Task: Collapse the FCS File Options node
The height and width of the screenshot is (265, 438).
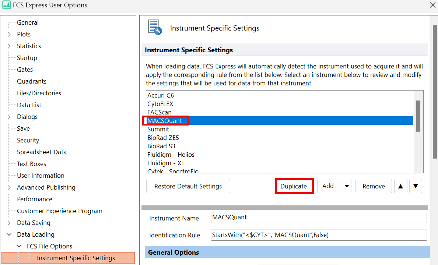Action: (x=19, y=246)
